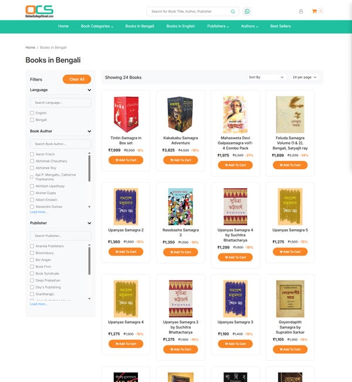The height and width of the screenshot is (382, 352).
Task: Tick the Albert Einstein author checkbox
Action: tap(32, 200)
